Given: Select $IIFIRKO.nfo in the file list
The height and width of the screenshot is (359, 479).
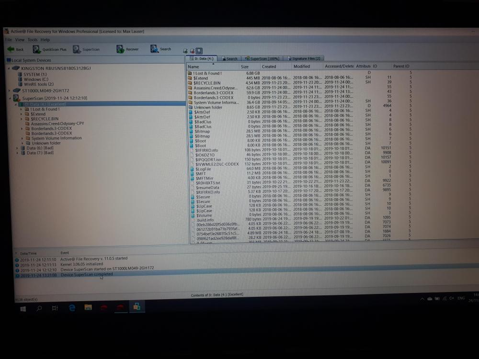Looking at the screenshot, I should click(206, 150).
